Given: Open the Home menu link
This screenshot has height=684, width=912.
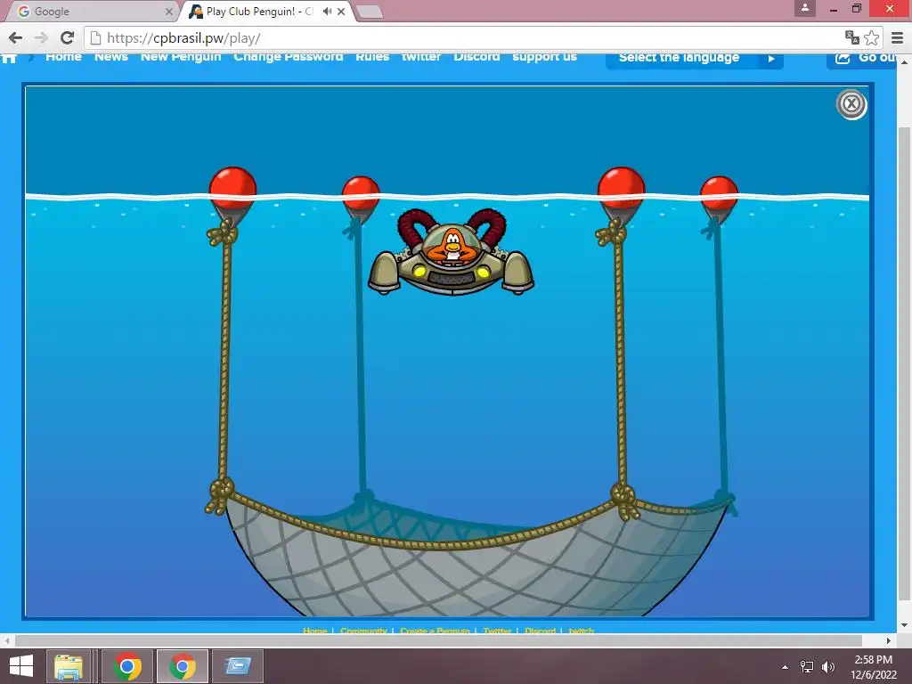Looking at the screenshot, I should pyautogui.click(x=63, y=57).
